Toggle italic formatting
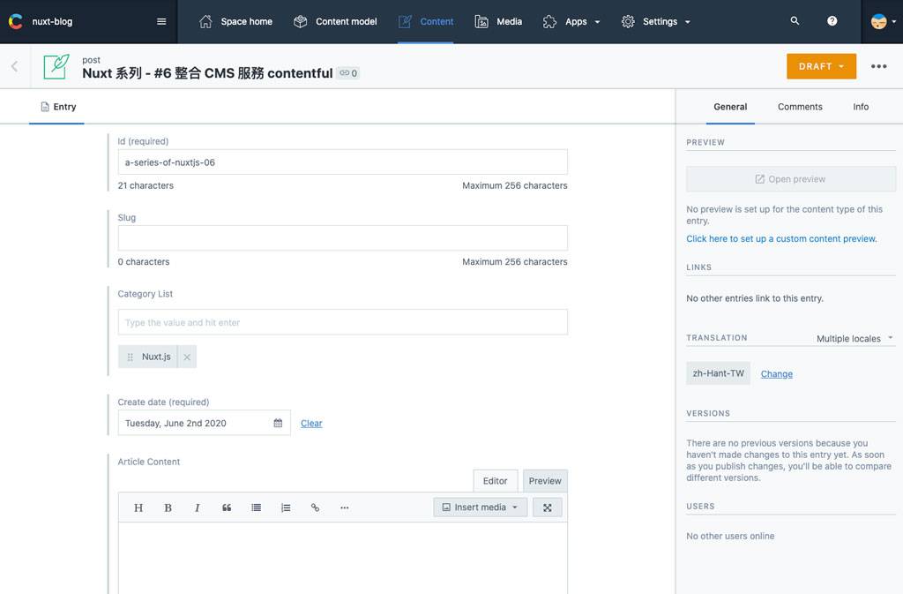The width and height of the screenshot is (903, 594). [x=197, y=508]
